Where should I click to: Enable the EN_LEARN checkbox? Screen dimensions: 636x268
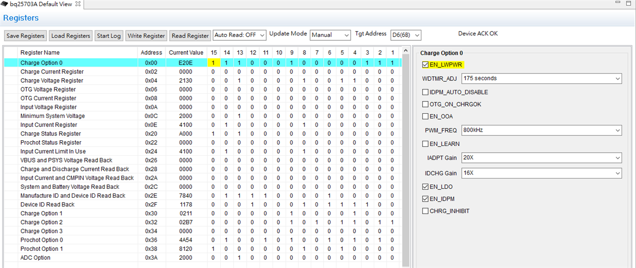pyautogui.click(x=426, y=144)
